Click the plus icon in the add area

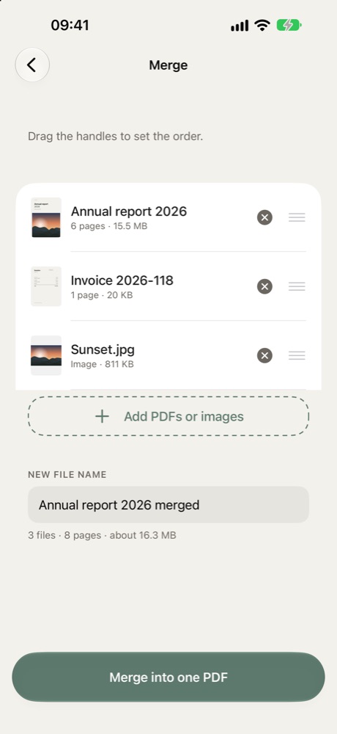[102, 416]
